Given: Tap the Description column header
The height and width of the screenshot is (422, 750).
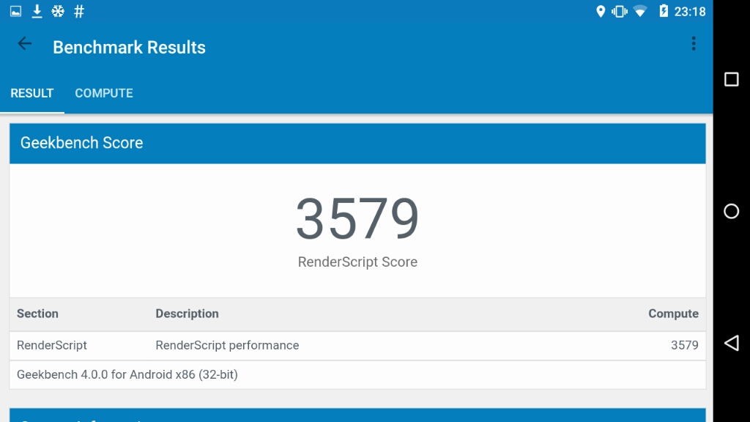Looking at the screenshot, I should coord(187,314).
